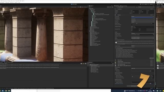
Task: Click the Update Frequency input field
Action: click(142, 82)
